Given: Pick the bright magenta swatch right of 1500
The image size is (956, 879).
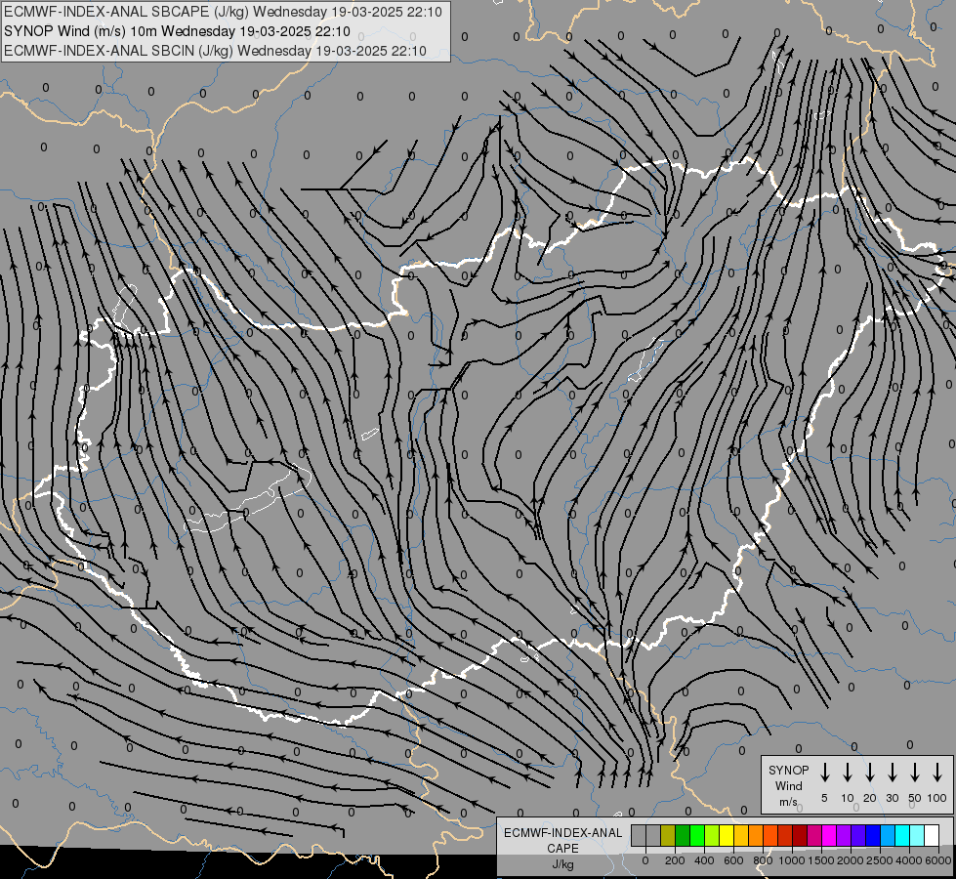Looking at the screenshot, I should point(829,835).
